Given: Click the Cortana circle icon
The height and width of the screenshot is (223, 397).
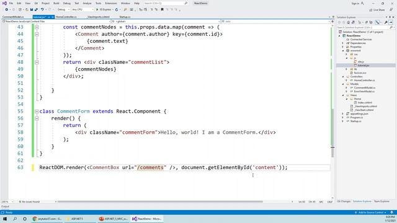Looking at the screenshot, I should (x=25, y=219).
